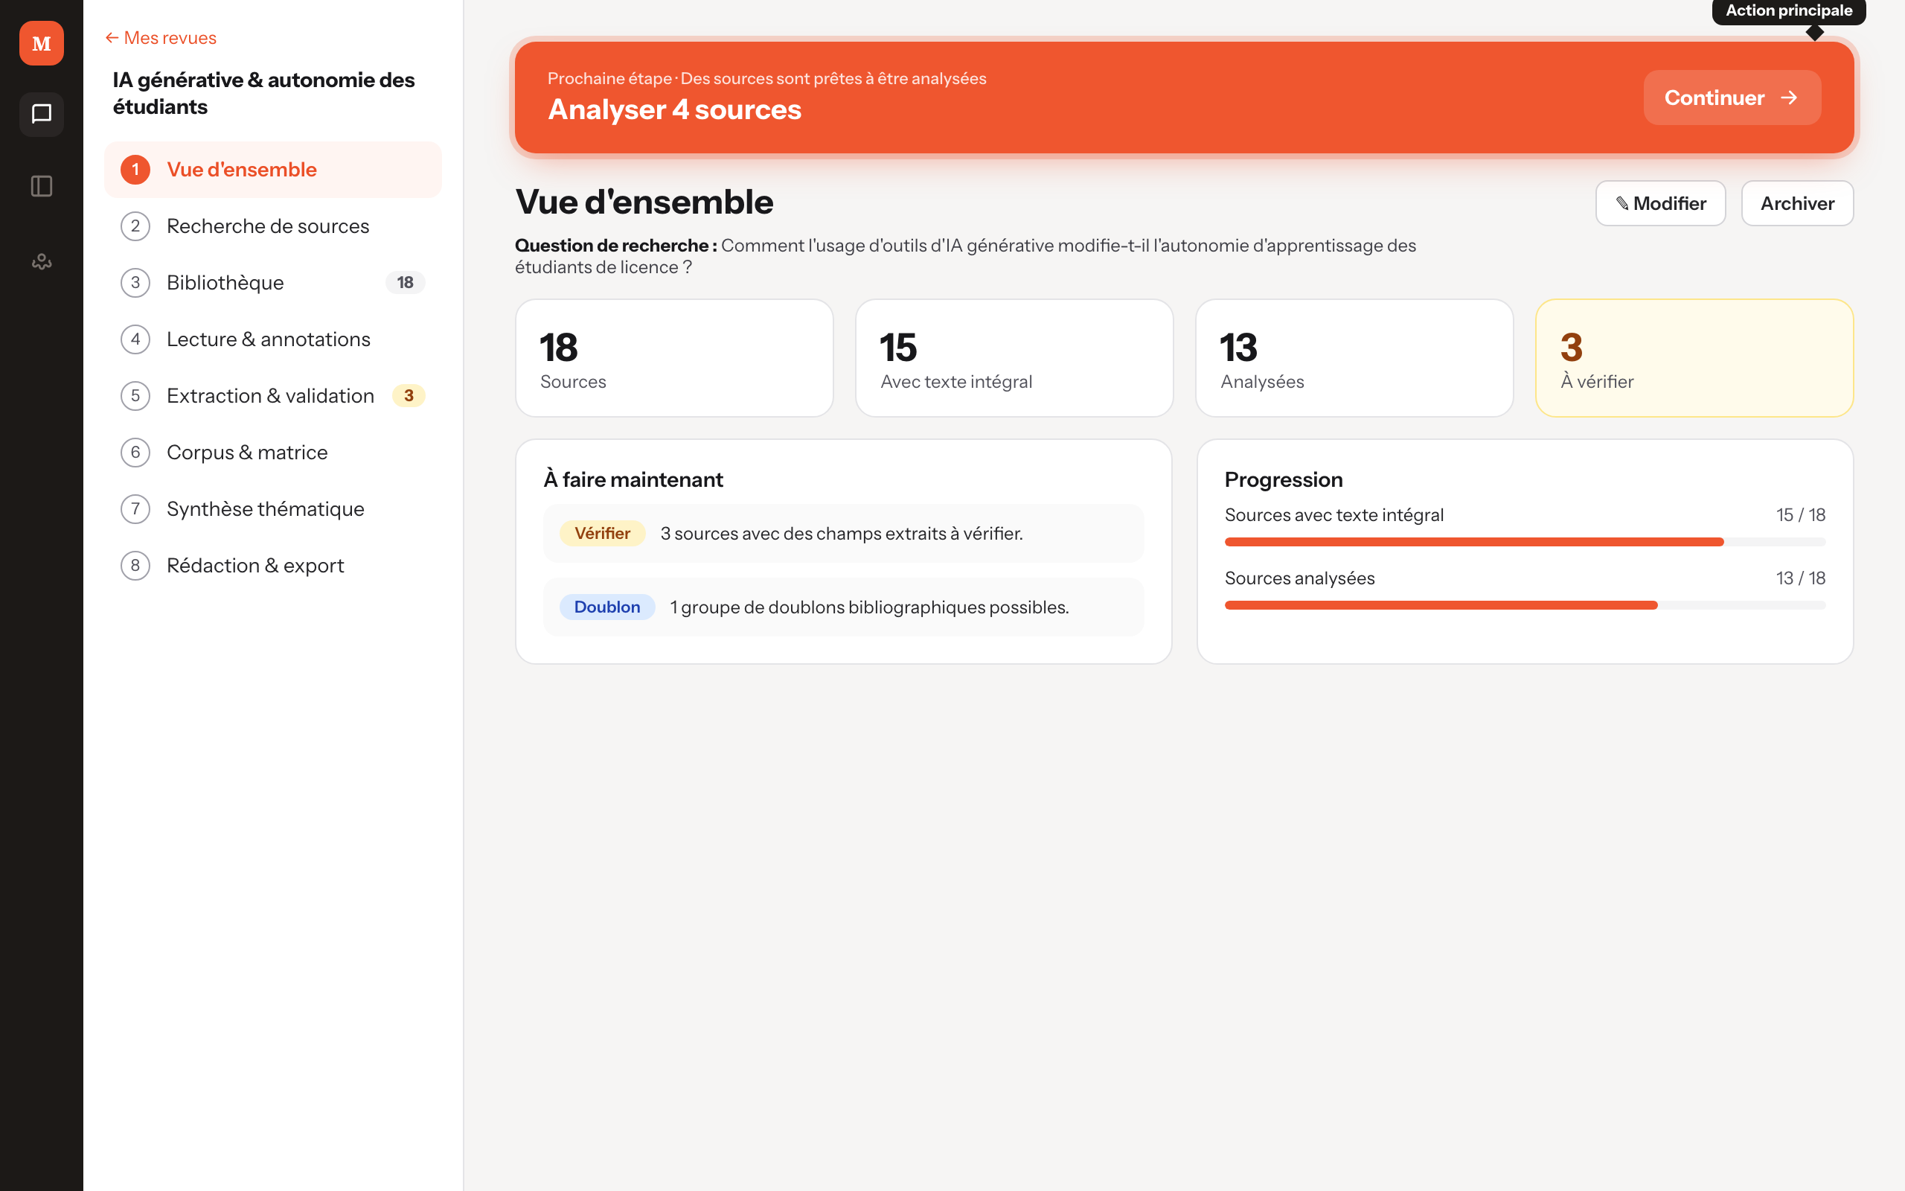This screenshot has height=1191, width=1905.
Task: Click the review title 'IA générative & autonomie des étudiants'
Action: [x=263, y=93]
